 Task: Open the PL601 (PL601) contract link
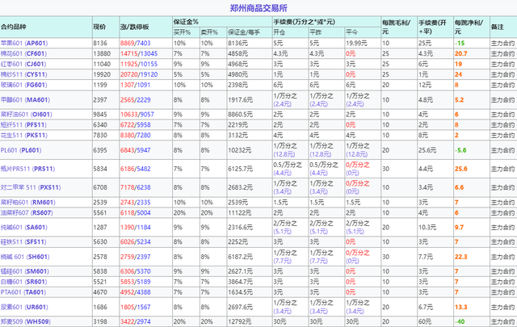(x=21, y=150)
